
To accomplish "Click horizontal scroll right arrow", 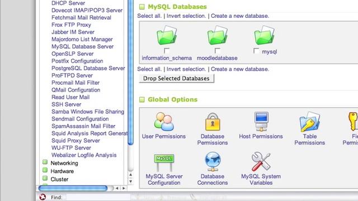I will (x=124, y=188).
